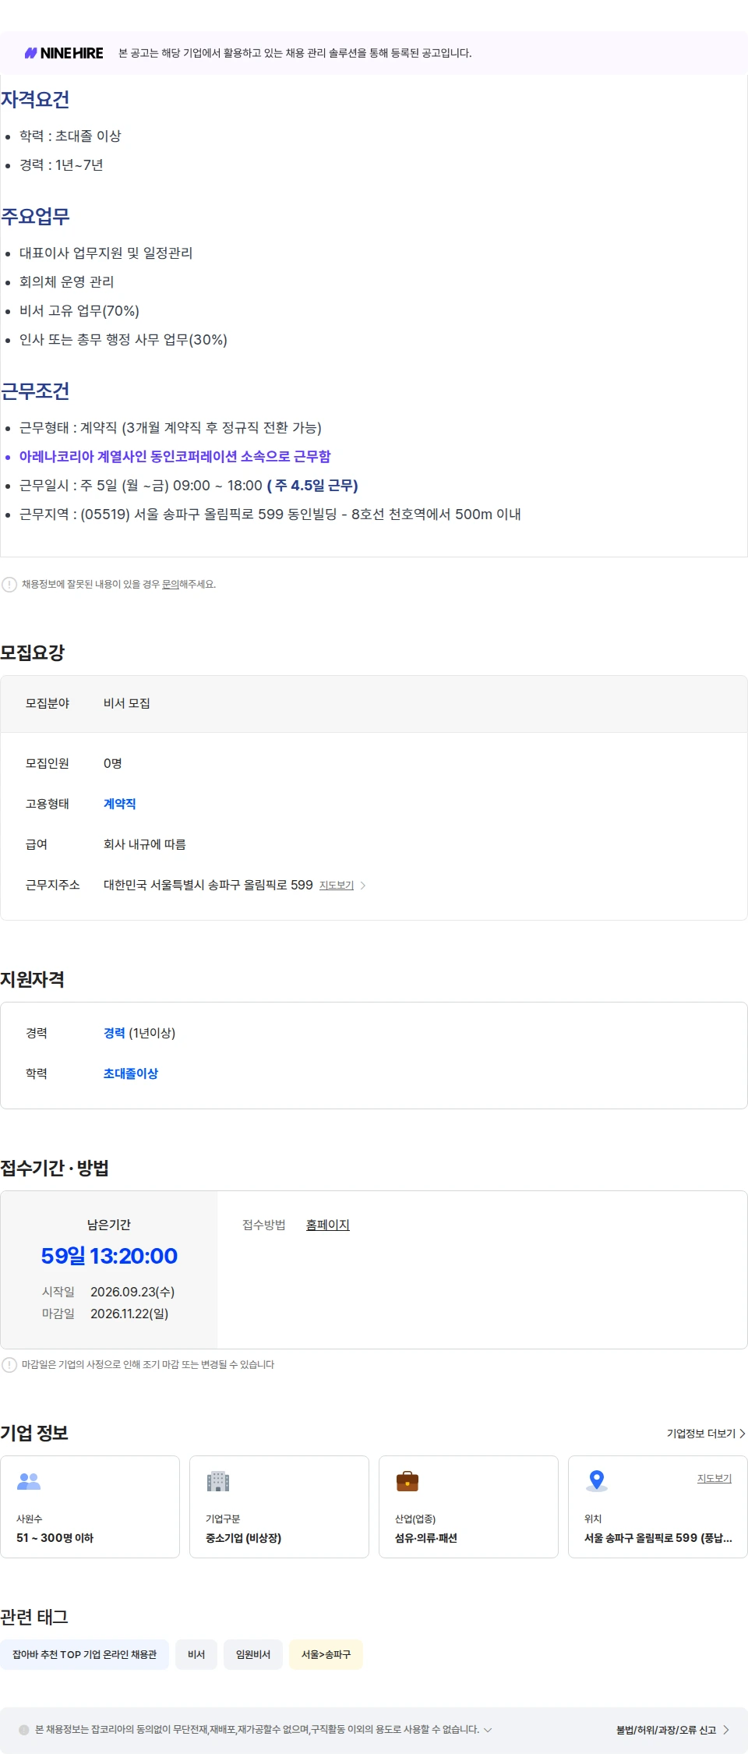Click the 계약직 employment type link

(120, 804)
